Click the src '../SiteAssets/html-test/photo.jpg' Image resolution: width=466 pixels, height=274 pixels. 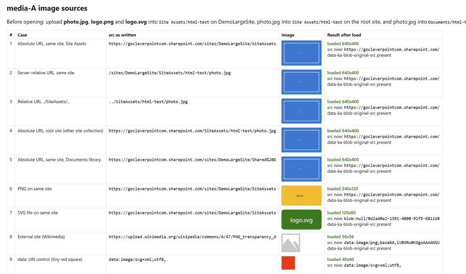tap(148, 102)
